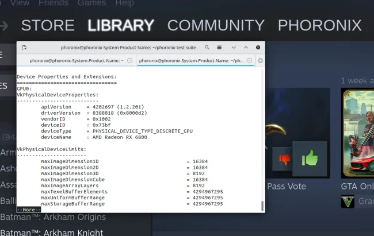This screenshot has width=374, height=236.
Task: Click the PHYSICAL_DEVICE_TYPE_DISCRETE_GPU value
Action: coord(143,131)
